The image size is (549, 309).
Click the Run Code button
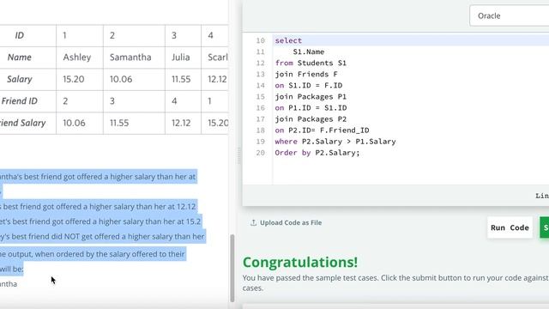coord(510,227)
